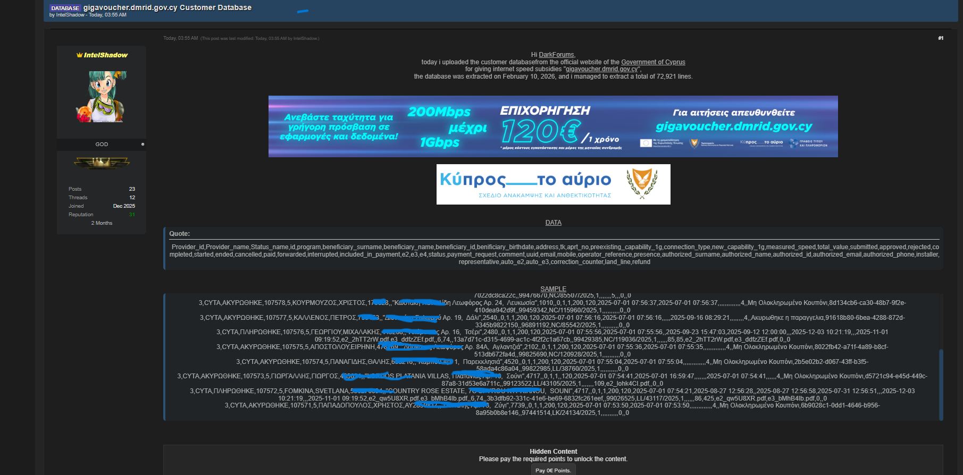Click the Posts count 23
This screenshot has height=475, width=963.
point(132,189)
